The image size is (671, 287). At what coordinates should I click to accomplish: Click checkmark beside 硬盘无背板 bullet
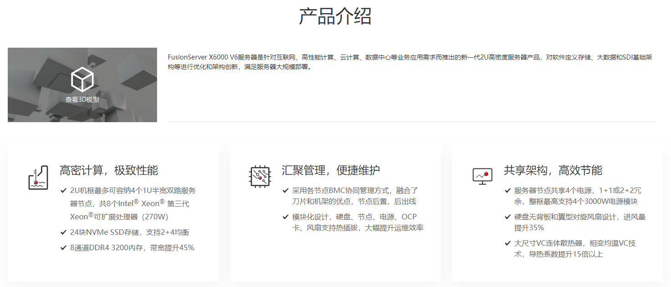508,217
